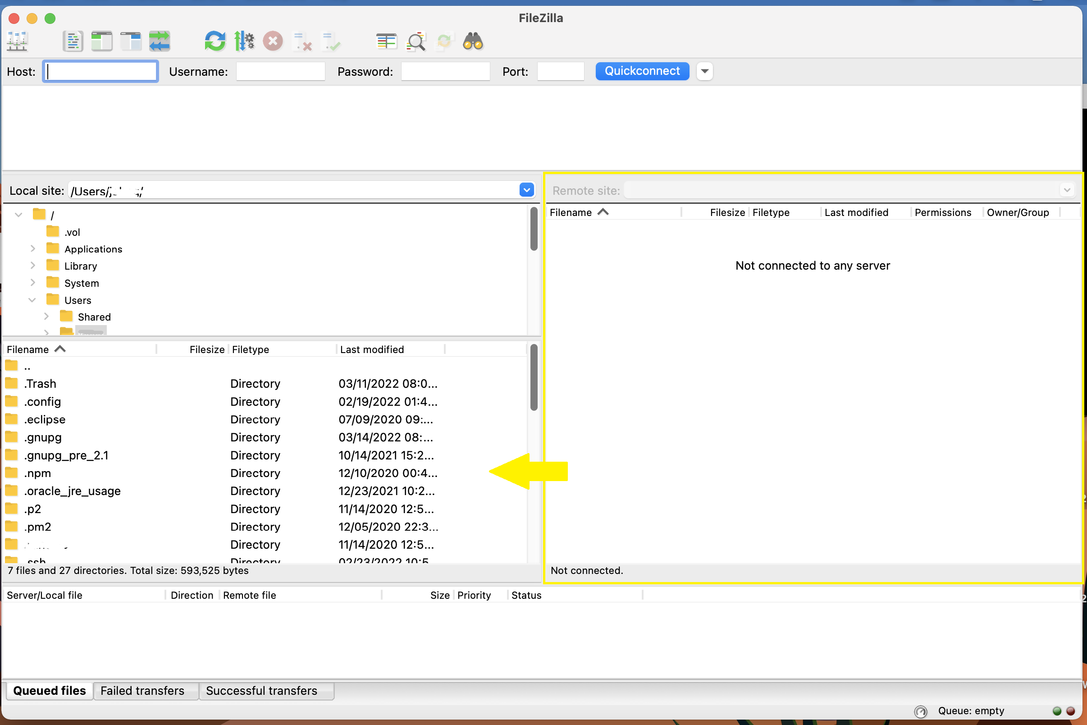Refresh file and folder lists icon
Image resolution: width=1087 pixels, height=725 pixels.
(x=215, y=41)
